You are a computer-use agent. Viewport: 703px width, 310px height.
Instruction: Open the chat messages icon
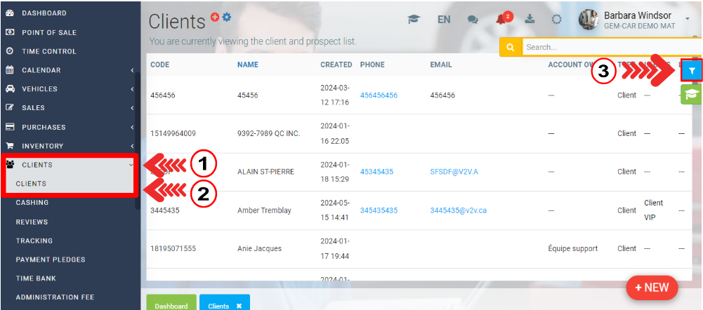point(473,20)
